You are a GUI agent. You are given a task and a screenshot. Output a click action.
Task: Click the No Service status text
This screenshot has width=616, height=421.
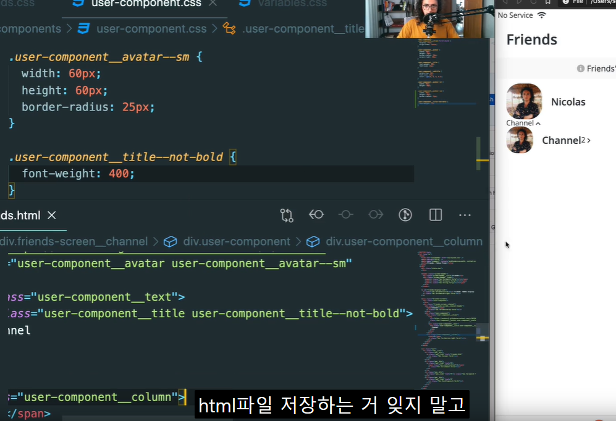tap(515, 15)
